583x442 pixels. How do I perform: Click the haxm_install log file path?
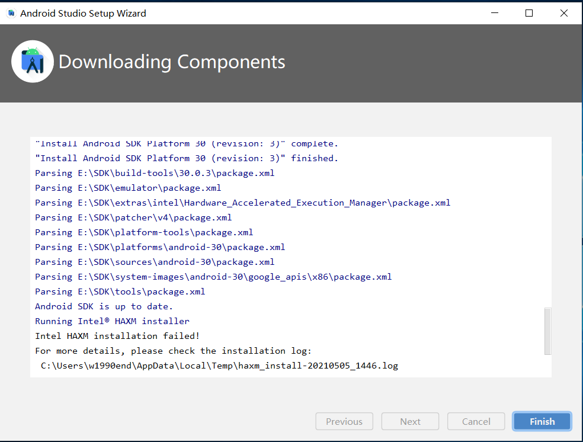click(219, 366)
